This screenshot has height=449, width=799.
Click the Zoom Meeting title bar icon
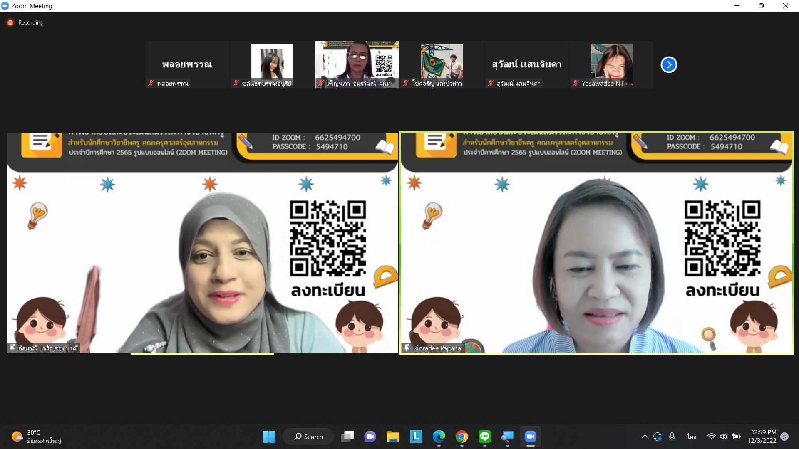point(5,6)
